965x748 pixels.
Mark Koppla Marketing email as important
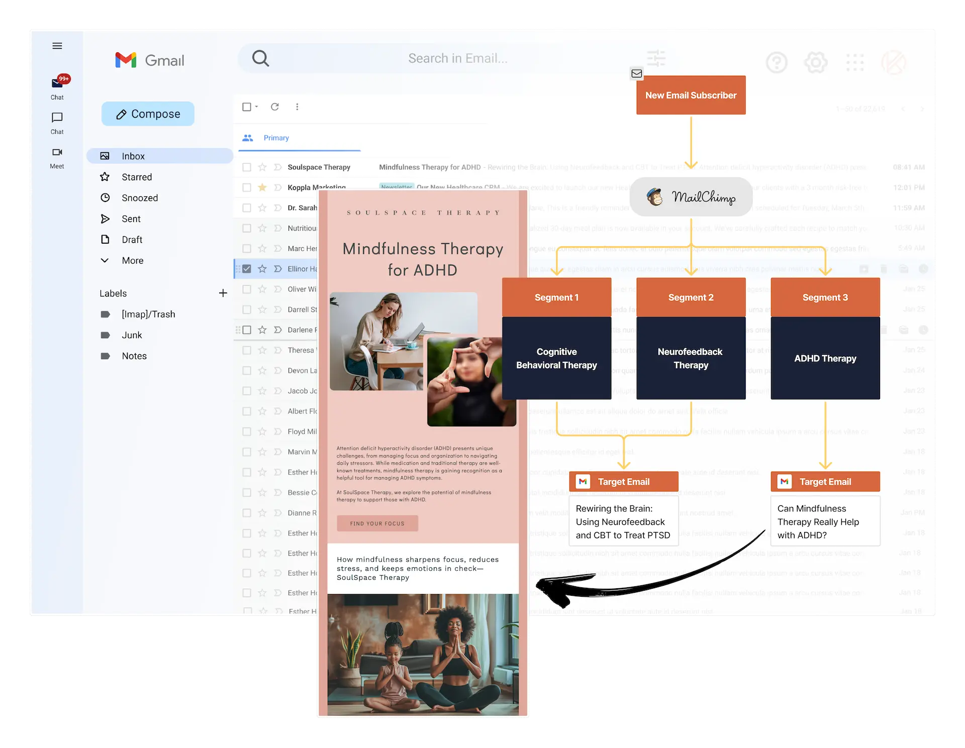(278, 187)
